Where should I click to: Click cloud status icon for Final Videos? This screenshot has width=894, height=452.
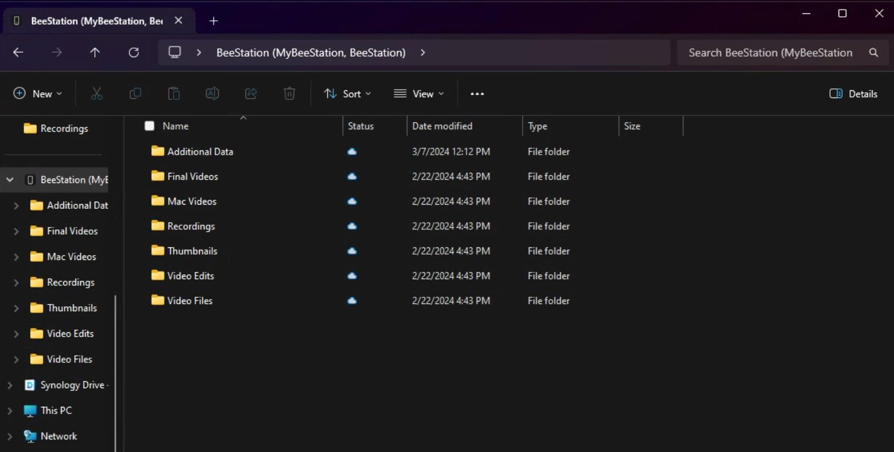pyautogui.click(x=352, y=176)
